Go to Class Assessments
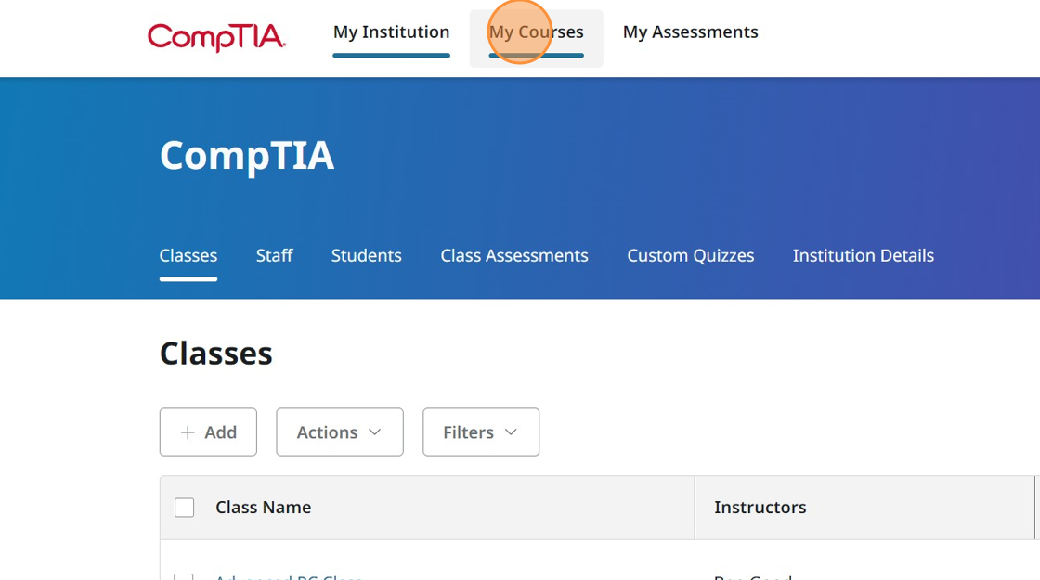The image size is (1040, 580). tap(513, 255)
